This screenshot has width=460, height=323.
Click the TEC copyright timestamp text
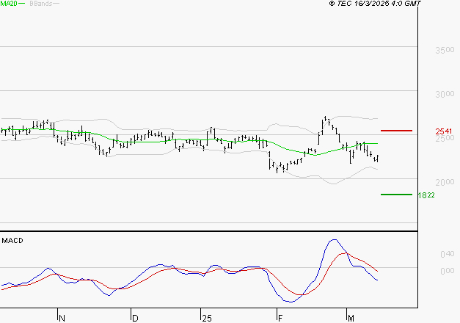(x=375, y=4)
